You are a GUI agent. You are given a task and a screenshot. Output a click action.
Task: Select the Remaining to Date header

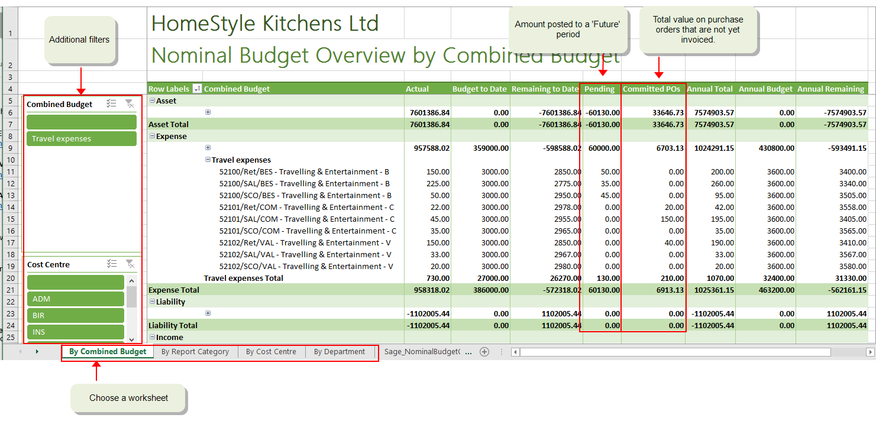tap(545, 89)
